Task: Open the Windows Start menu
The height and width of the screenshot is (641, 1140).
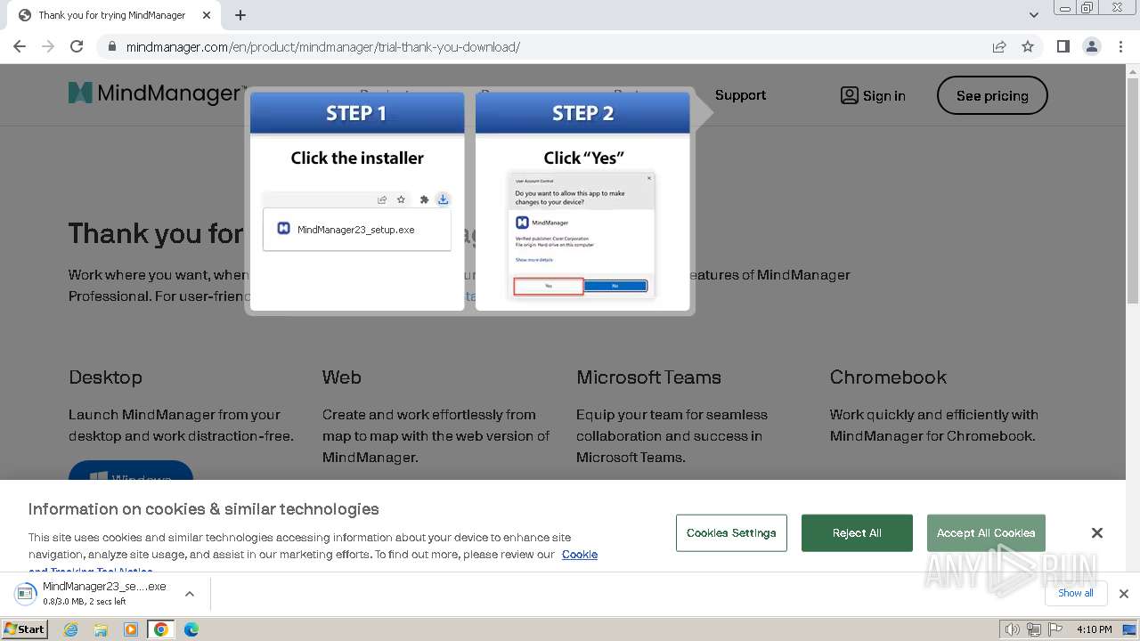Action: click(x=25, y=629)
